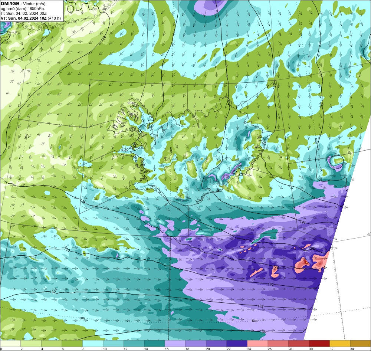
Task: Click the pale 0–2 m/s legend swatch
Action: tap(10, 344)
